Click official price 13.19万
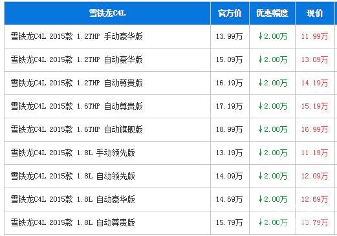Screen dimensions: 337x236 pyautogui.click(x=229, y=153)
